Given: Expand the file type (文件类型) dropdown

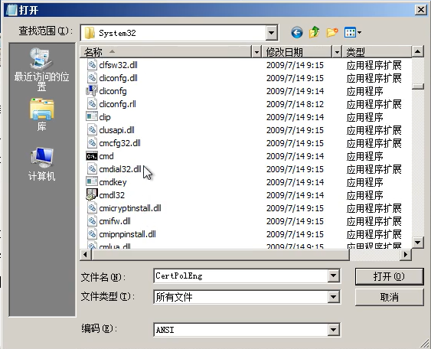Looking at the screenshot, I should point(334,297).
